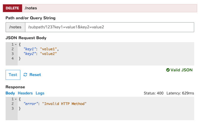The image size is (198, 124).
Task: Click the Reset link
Action: pos(35,75)
